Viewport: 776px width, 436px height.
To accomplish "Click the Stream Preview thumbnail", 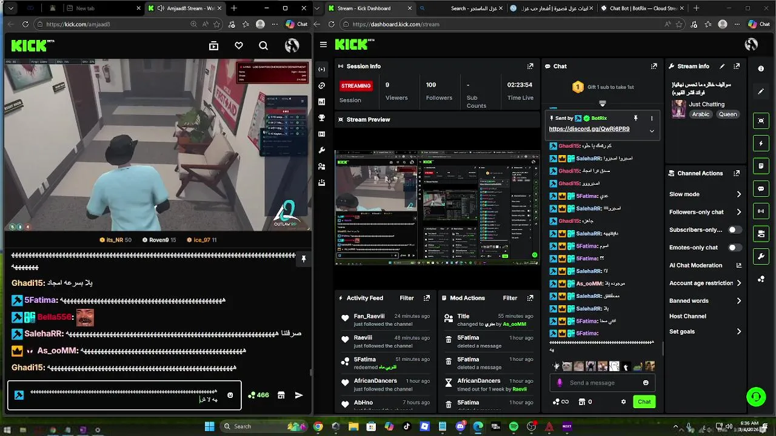I will pyautogui.click(x=437, y=208).
